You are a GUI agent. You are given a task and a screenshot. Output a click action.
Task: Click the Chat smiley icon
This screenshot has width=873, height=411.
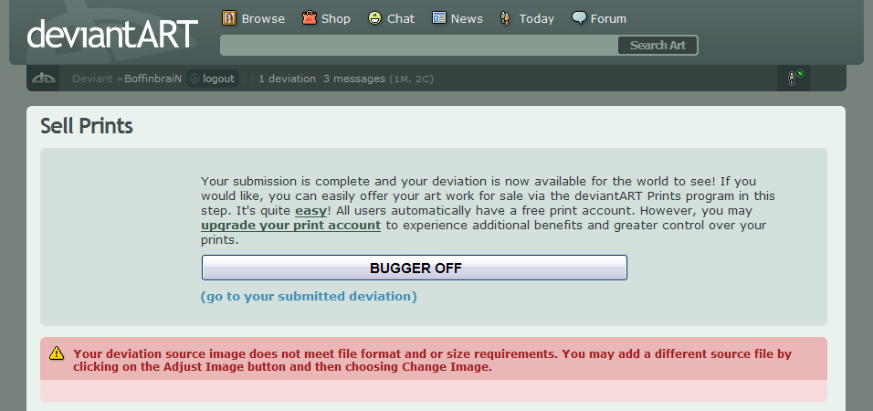coord(375,18)
